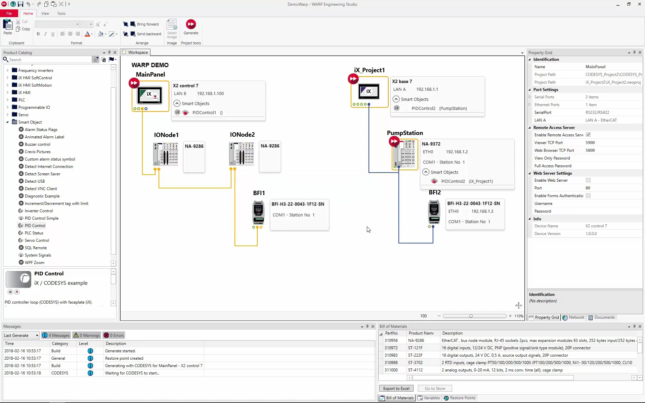Align text center
Screen dimensions: 645x403
click(x=70, y=34)
